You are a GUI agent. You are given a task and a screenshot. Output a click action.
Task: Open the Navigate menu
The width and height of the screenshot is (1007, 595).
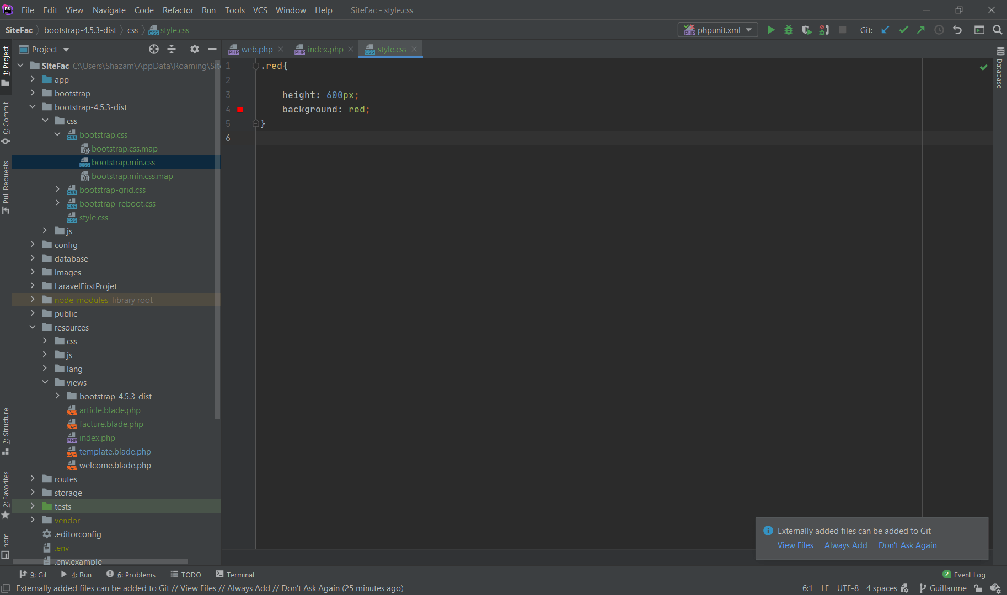109,10
